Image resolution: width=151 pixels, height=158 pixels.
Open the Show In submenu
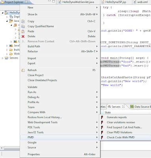coord(60,14)
